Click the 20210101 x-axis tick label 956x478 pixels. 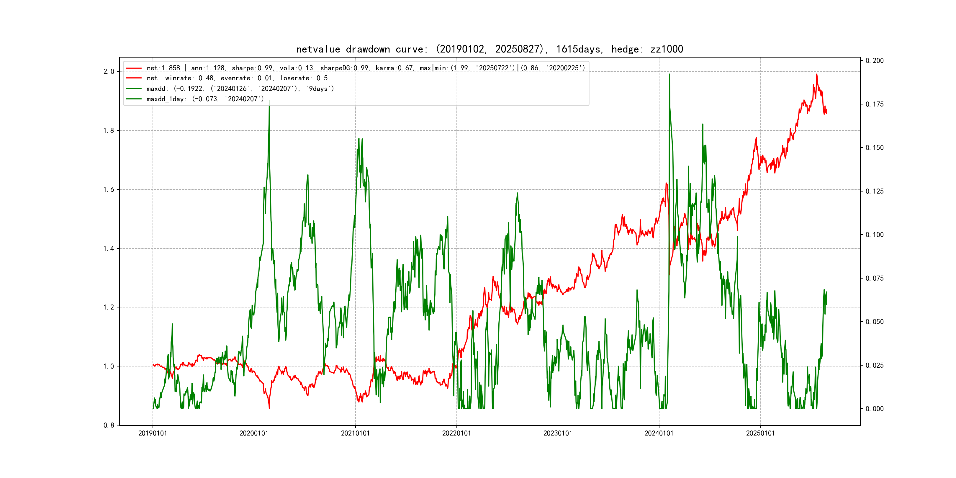[x=355, y=433]
